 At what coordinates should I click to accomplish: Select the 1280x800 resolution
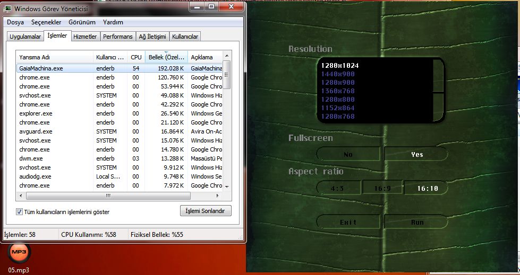(x=338, y=99)
